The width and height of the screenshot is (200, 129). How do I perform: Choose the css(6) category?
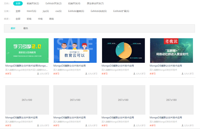58,11
